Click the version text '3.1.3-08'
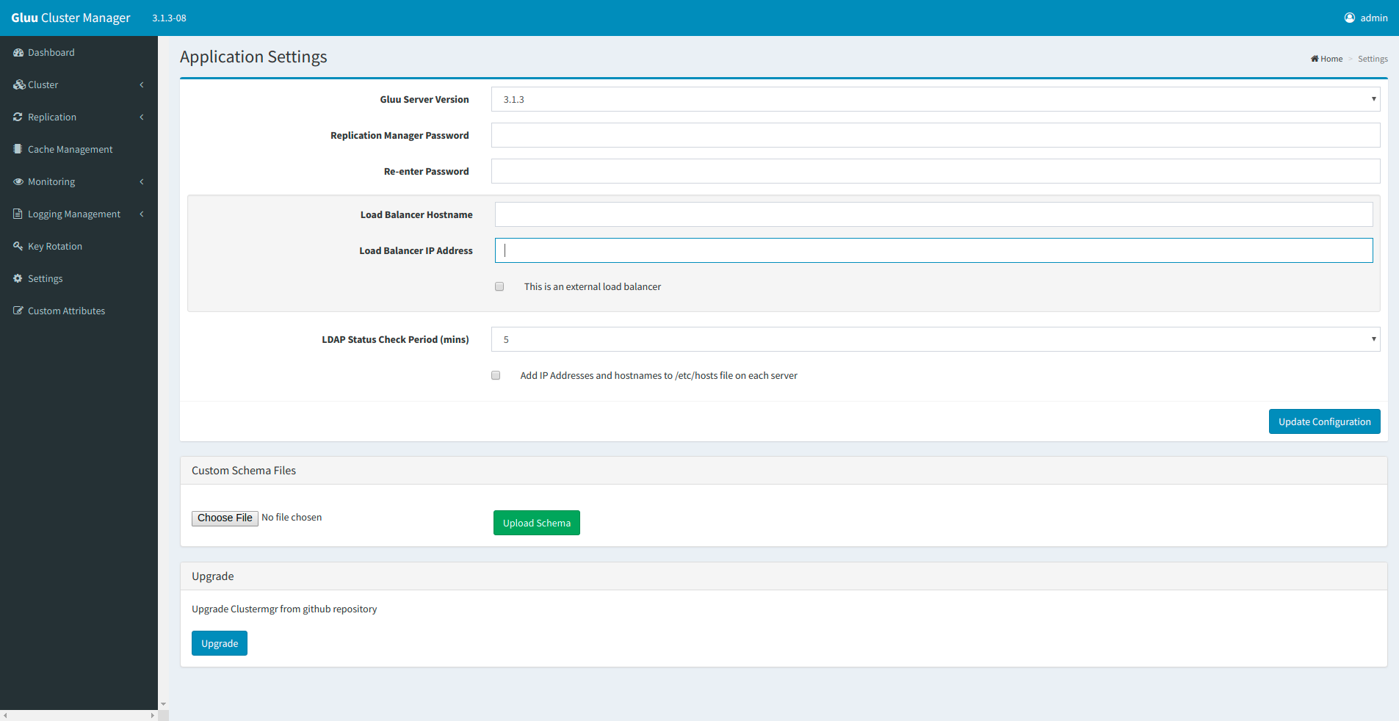This screenshot has width=1399, height=721. coord(169,18)
